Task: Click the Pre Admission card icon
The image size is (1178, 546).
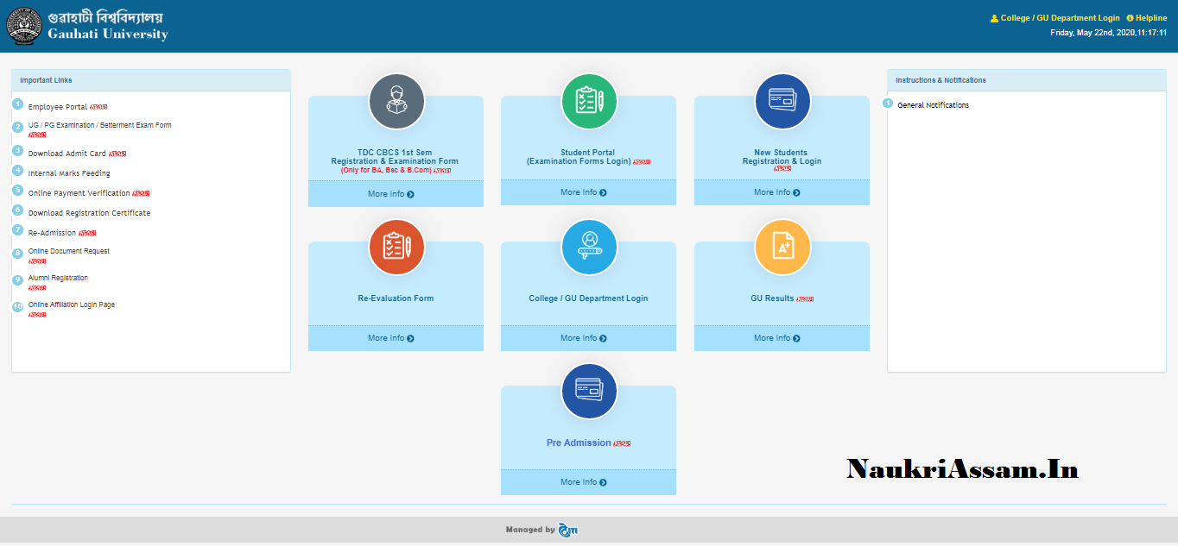Action: pos(590,392)
